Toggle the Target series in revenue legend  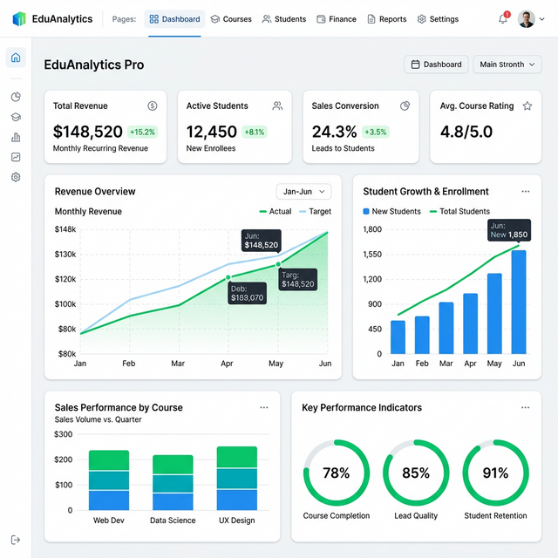click(315, 212)
